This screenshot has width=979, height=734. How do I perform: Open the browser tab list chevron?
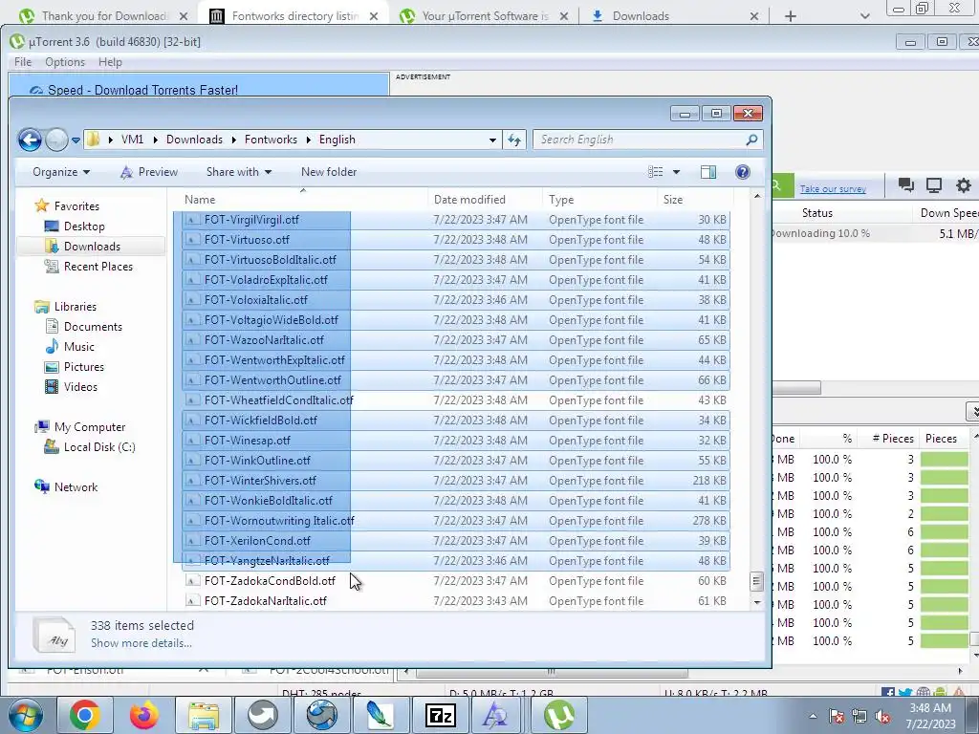click(864, 16)
